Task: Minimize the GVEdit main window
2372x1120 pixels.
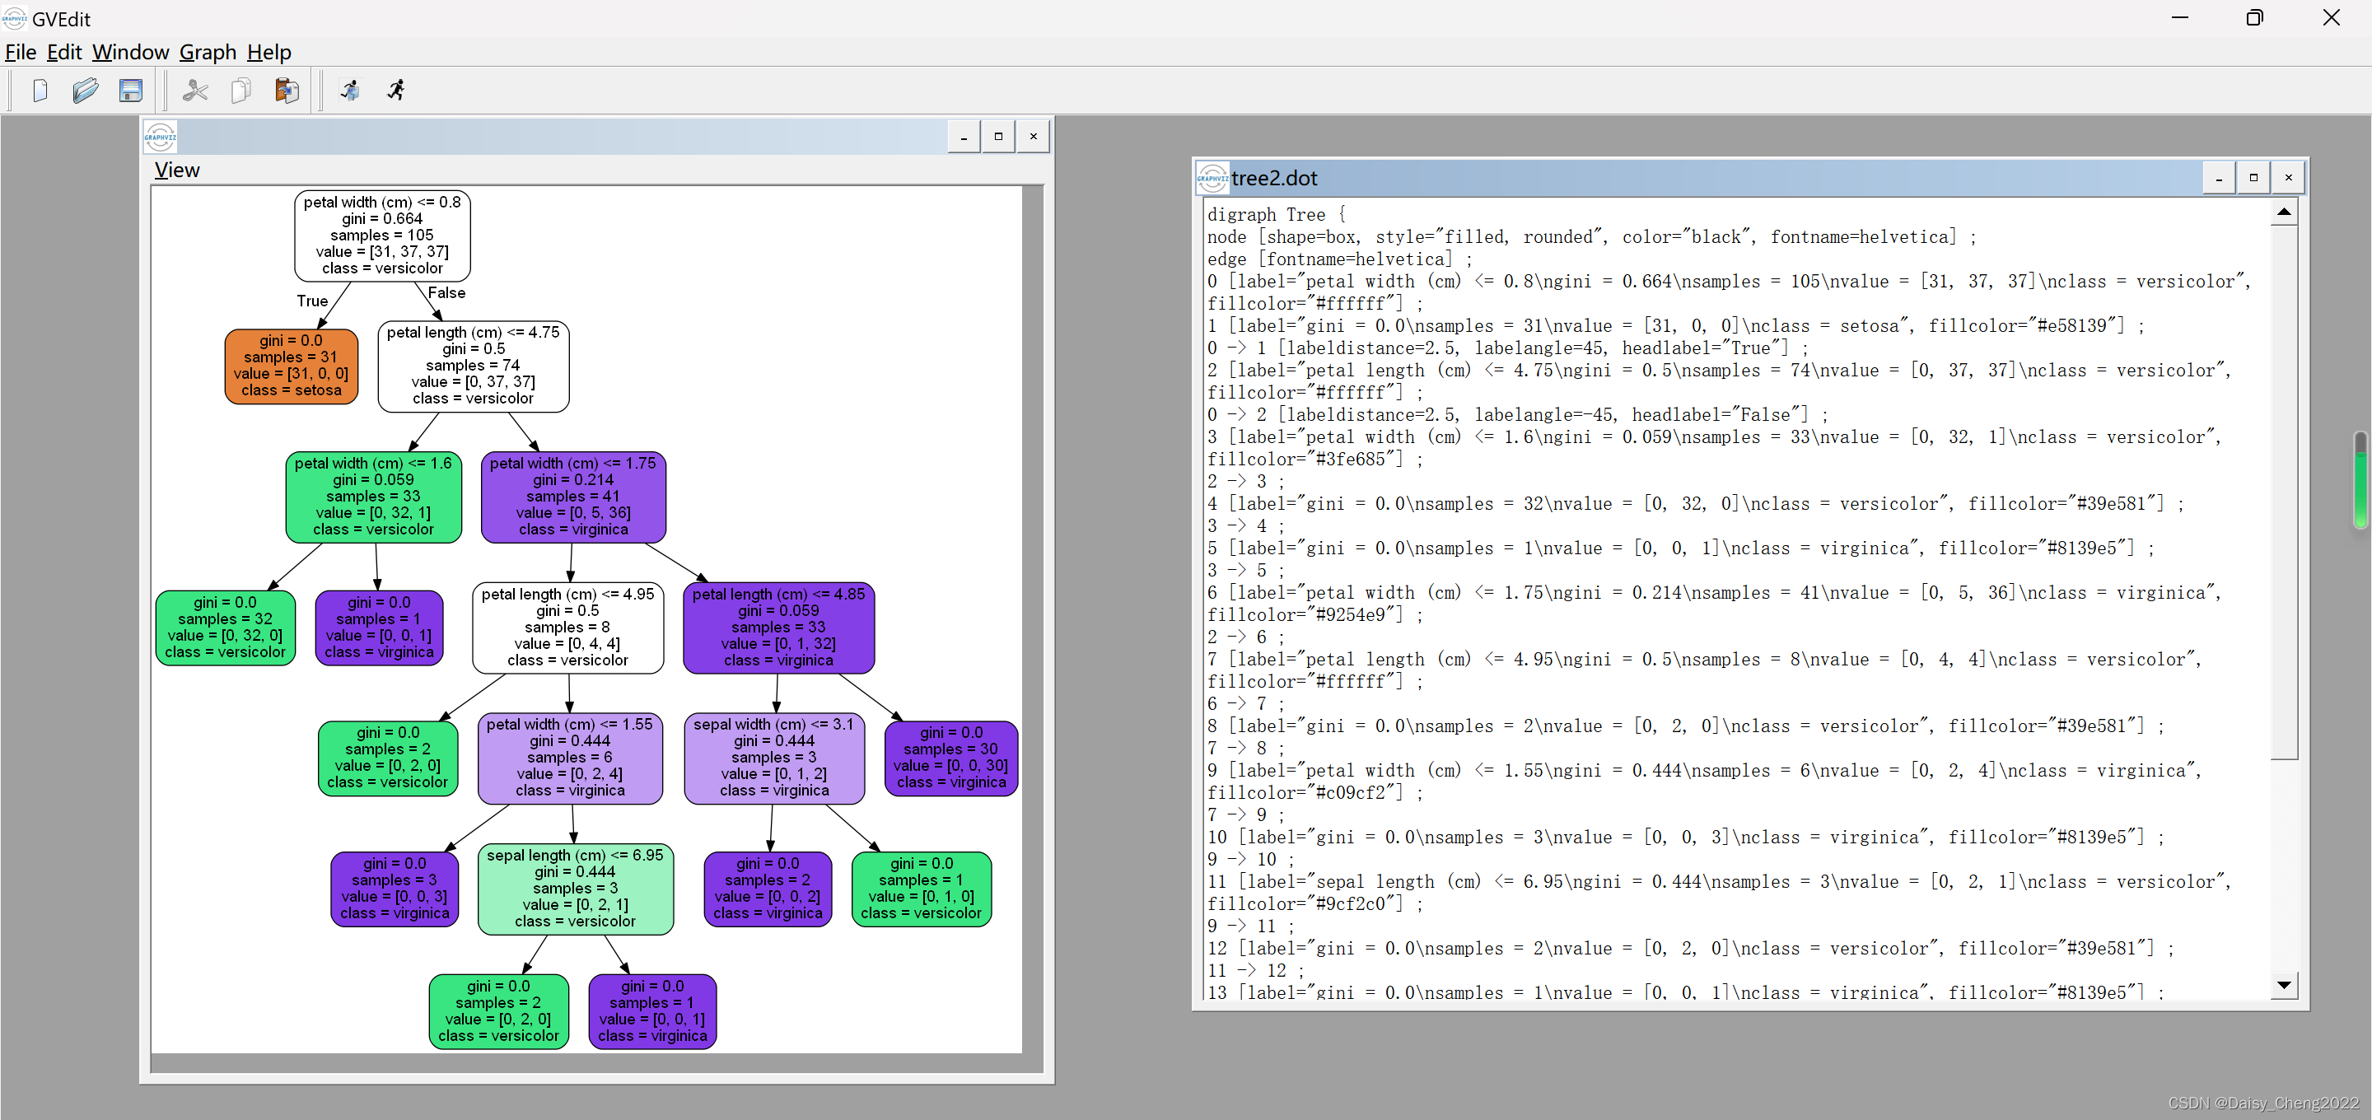Action: tap(2179, 17)
